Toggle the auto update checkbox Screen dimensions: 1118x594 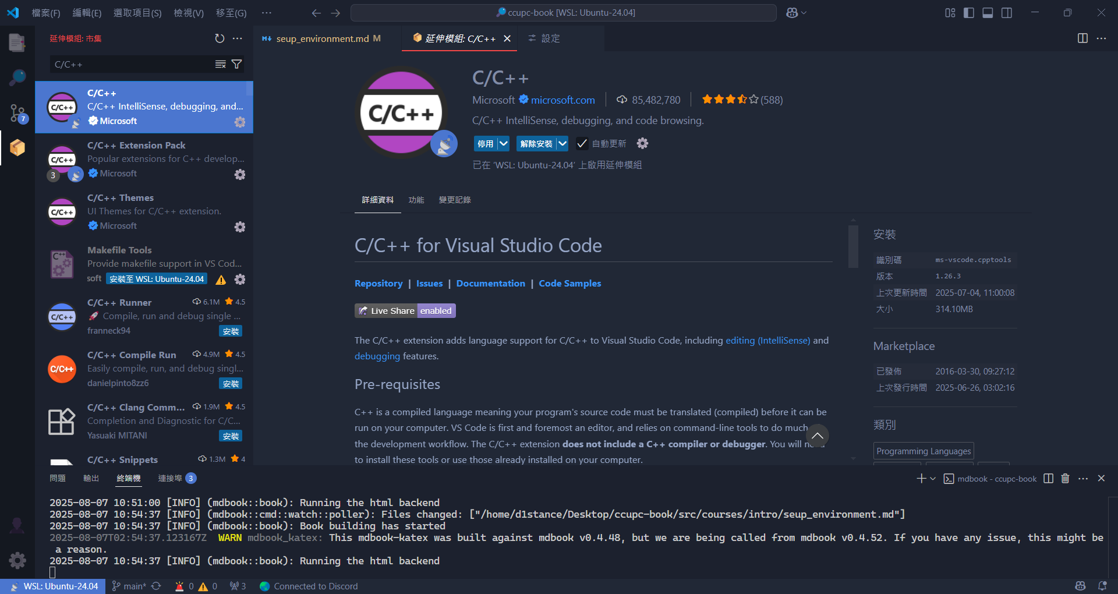tap(582, 143)
